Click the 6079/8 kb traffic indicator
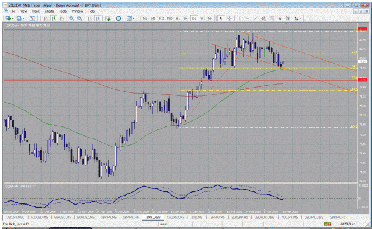The image size is (372, 229). (348, 224)
